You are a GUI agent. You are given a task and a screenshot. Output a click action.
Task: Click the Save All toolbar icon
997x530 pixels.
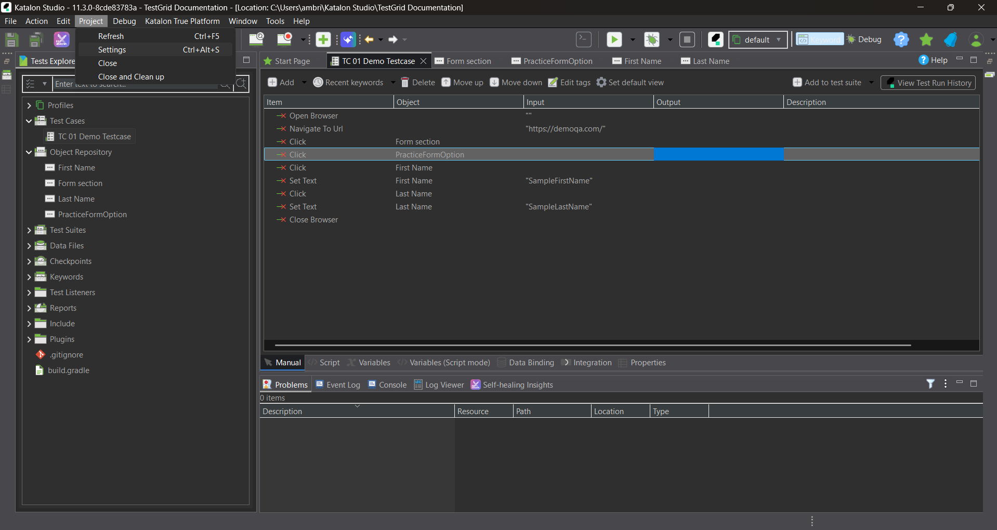point(35,39)
